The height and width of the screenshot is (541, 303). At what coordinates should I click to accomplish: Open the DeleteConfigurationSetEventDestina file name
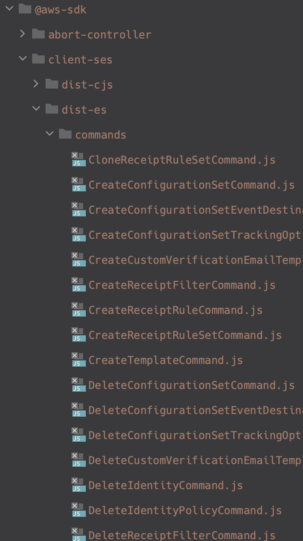click(196, 410)
